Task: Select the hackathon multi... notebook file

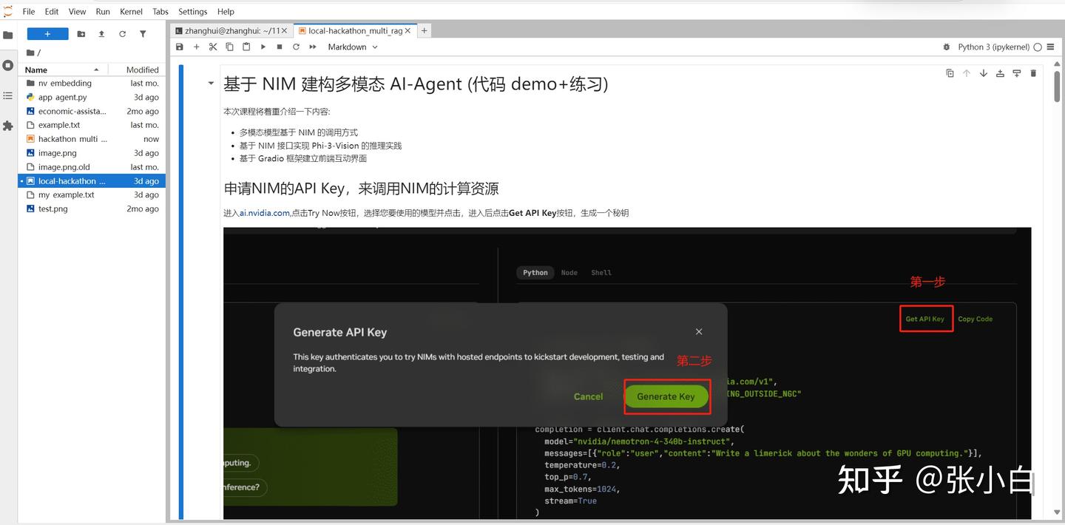Action: click(x=92, y=139)
